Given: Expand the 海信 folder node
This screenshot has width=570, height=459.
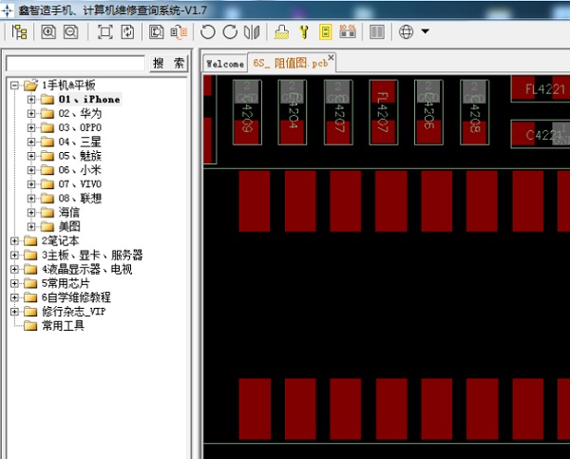Looking at the screenshot, I should 31,213.
